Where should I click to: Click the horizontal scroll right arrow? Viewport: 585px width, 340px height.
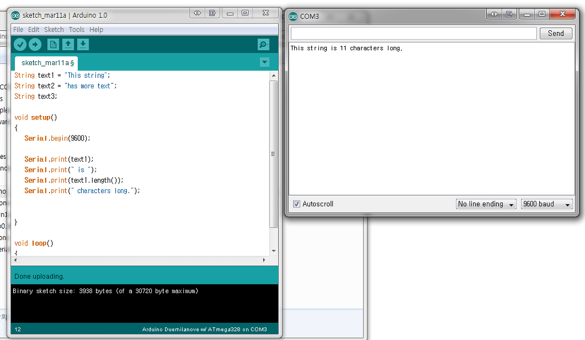[x=264, y=260]
